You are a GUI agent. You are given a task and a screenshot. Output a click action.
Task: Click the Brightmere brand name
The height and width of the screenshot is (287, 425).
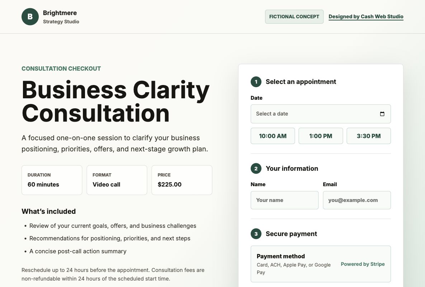click(x=60, y=13)
